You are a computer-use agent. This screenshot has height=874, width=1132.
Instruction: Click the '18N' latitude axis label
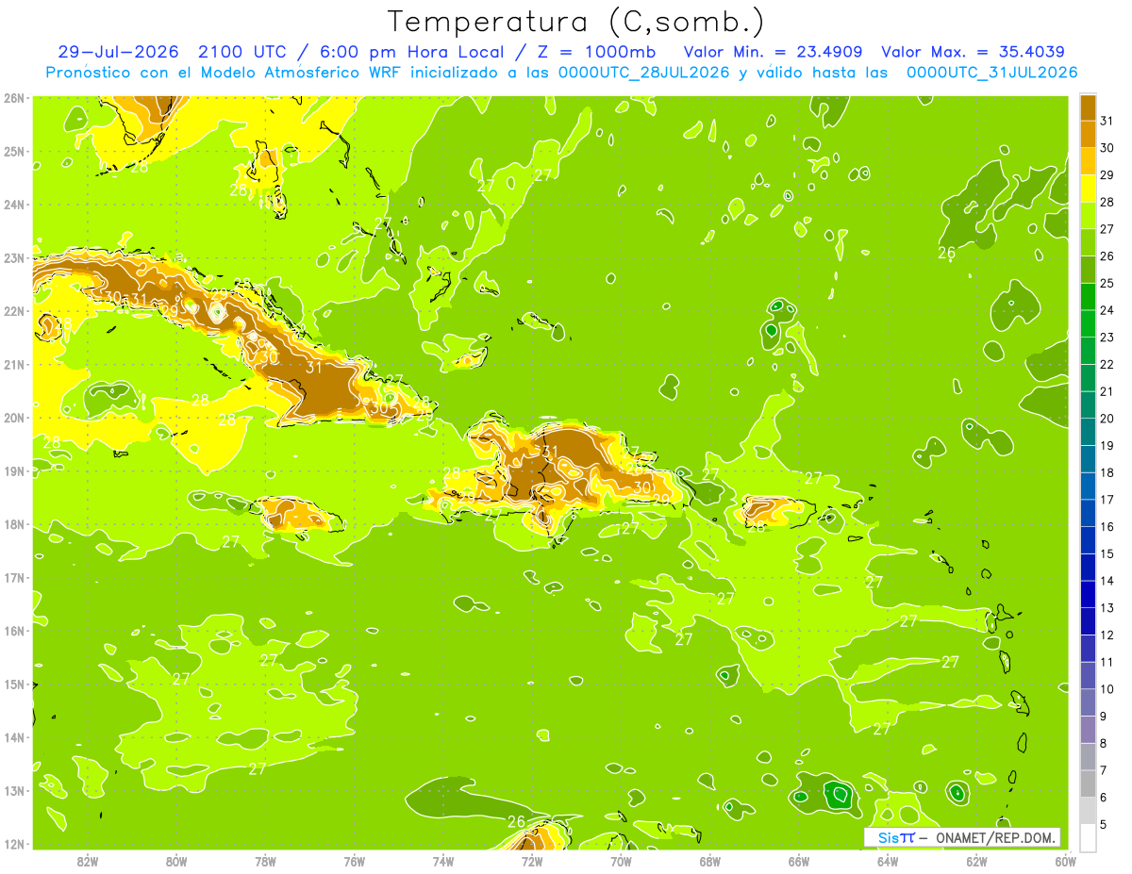tap(13, 524)
